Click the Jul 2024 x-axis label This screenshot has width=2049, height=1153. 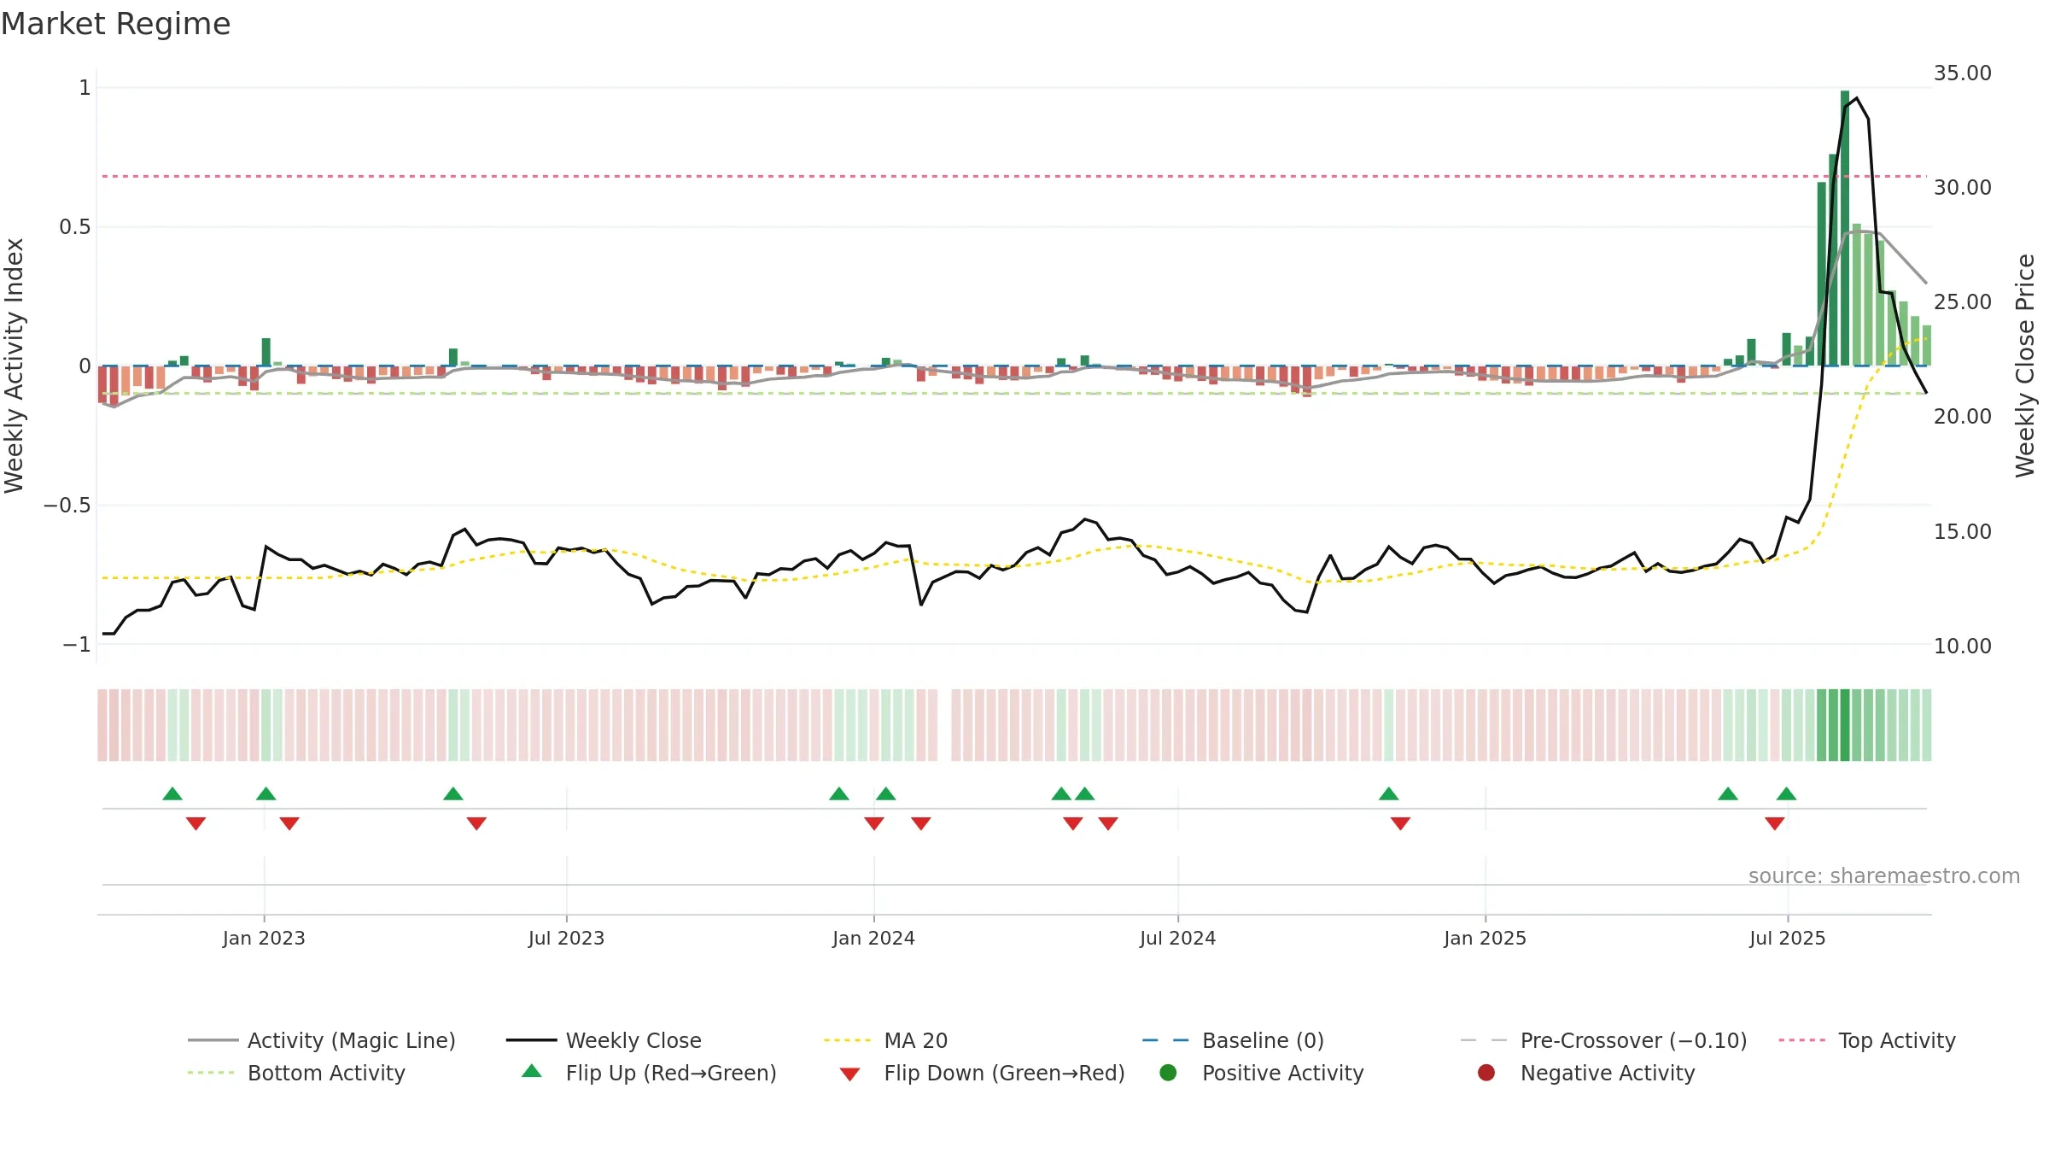[x=1177, y=938]
